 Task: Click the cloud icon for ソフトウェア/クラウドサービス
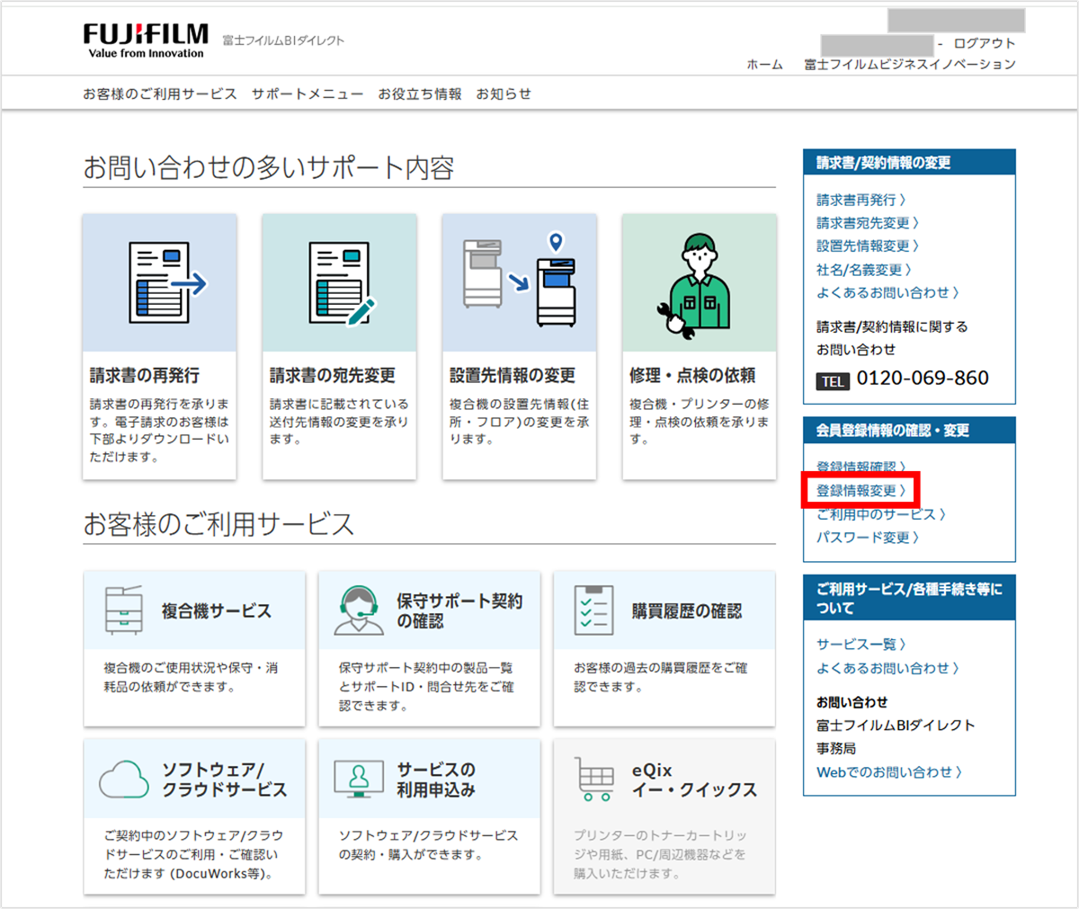(x=124, y=780)
